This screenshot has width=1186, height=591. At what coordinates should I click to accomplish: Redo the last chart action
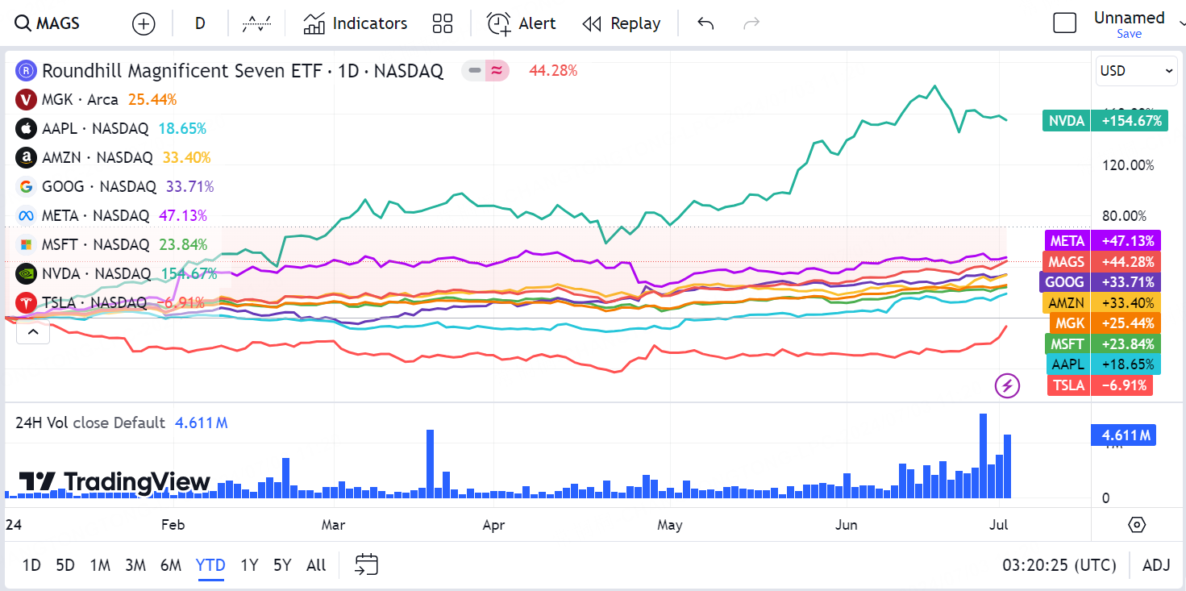point(751,23)
